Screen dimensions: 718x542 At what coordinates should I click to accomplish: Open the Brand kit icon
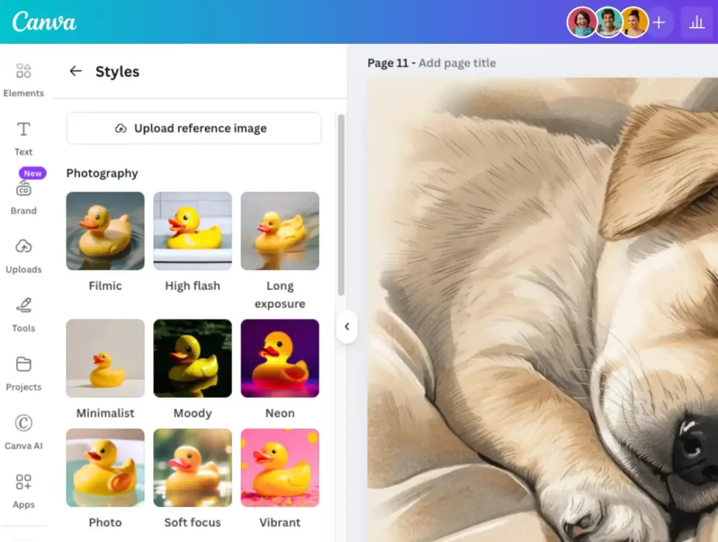(23, 189)
